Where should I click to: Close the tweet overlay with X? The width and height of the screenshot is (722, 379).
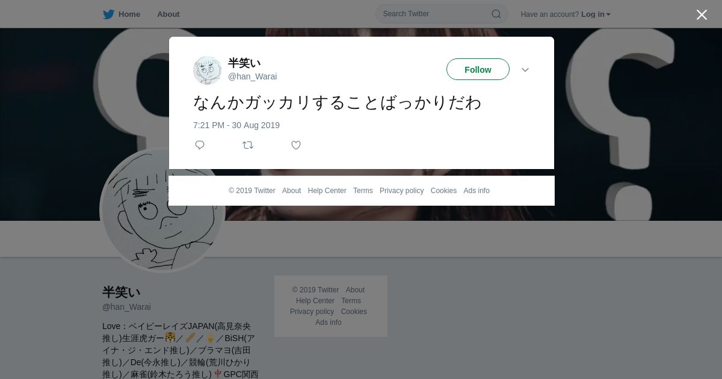point(702,14)
